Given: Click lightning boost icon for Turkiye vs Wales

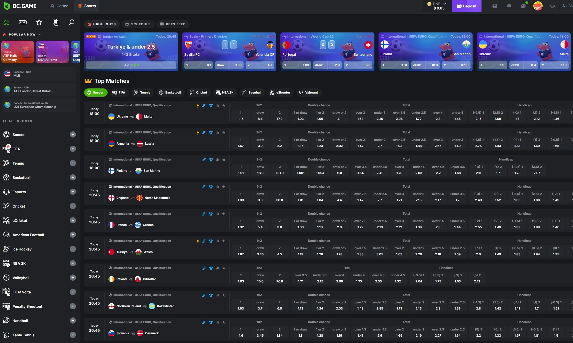Looking at the screenshot, I should click(x=198, y=241).
